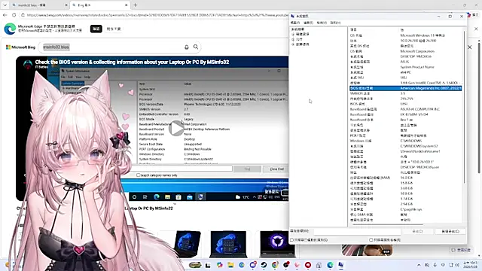This screenshot has width=482, height=271.
Task: Close the first msinfo32 bios browser tab
Action: click(x=66, y=5)
